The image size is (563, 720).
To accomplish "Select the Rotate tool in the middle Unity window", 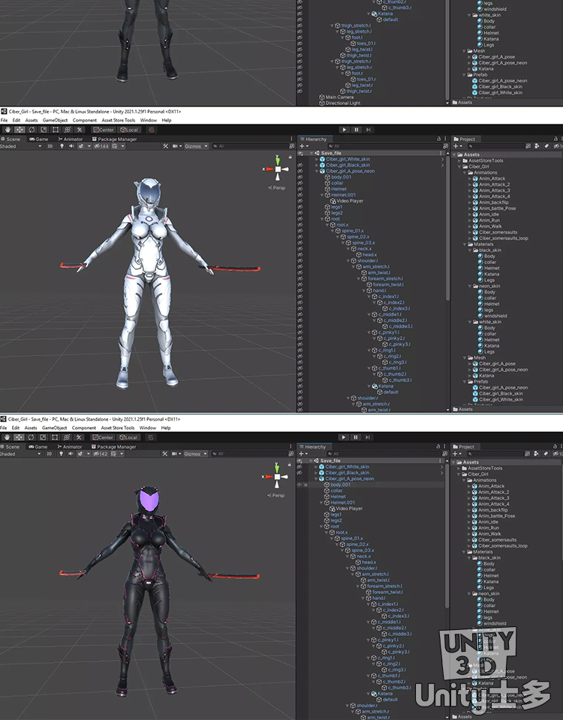I will click(32, 130).
